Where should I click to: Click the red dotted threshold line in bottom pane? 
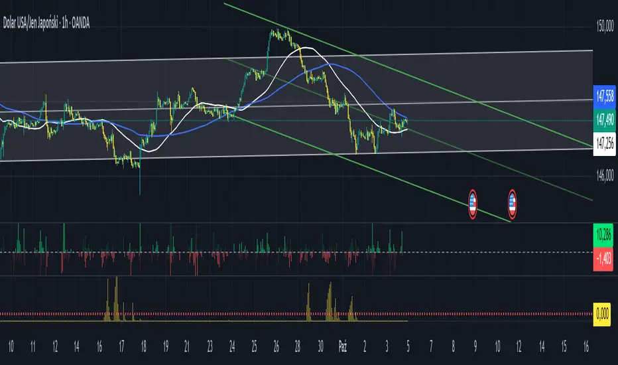point(296,314)
